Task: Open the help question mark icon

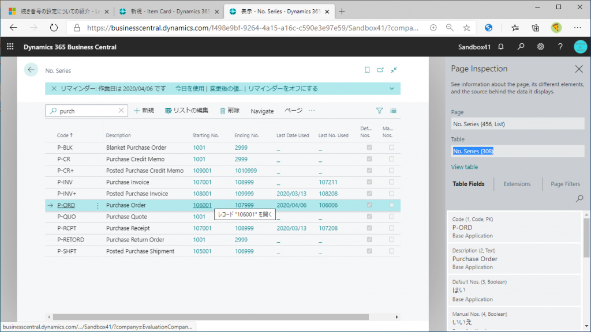Action: coord(560,47)
